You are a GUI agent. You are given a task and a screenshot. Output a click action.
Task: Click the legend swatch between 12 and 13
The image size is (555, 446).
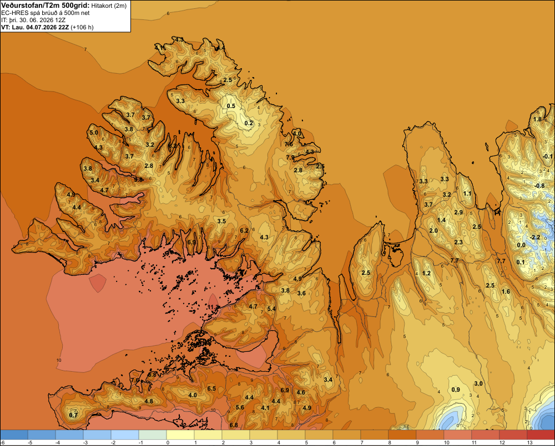click(x=513, y=434)
